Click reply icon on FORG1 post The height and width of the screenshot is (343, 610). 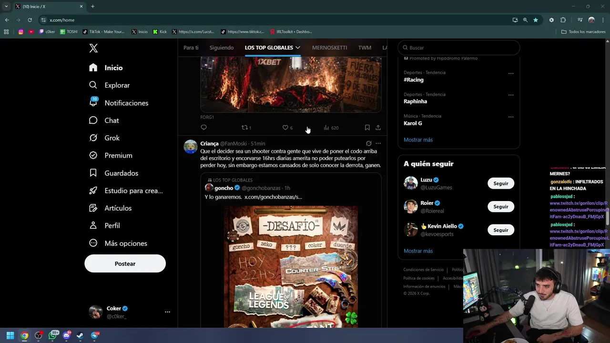(x=203, y=127)
